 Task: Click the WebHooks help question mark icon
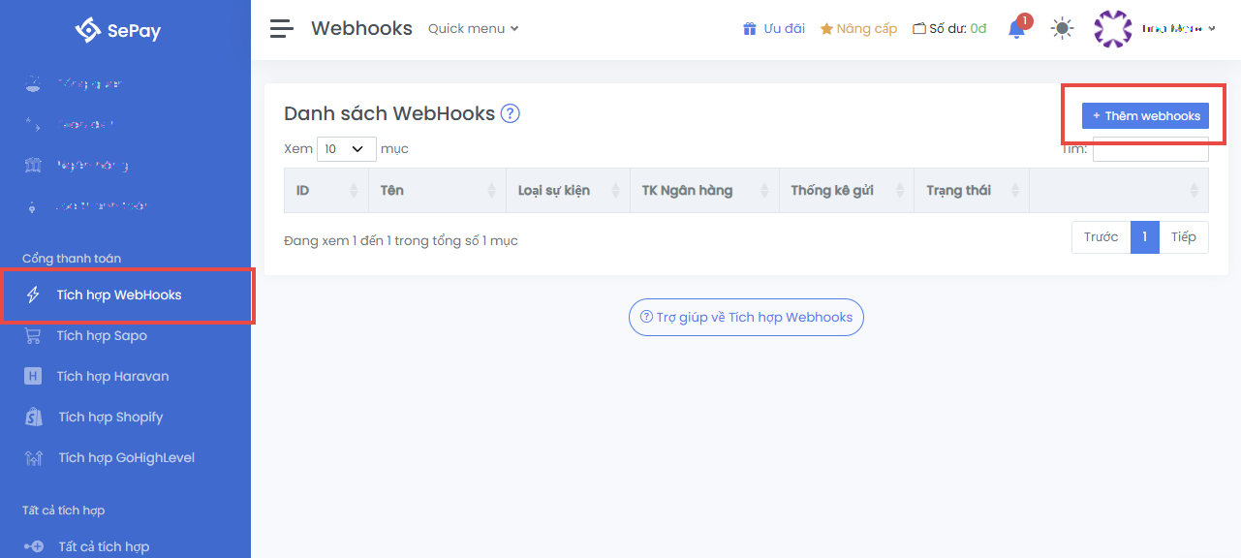(x=511, y=113)
